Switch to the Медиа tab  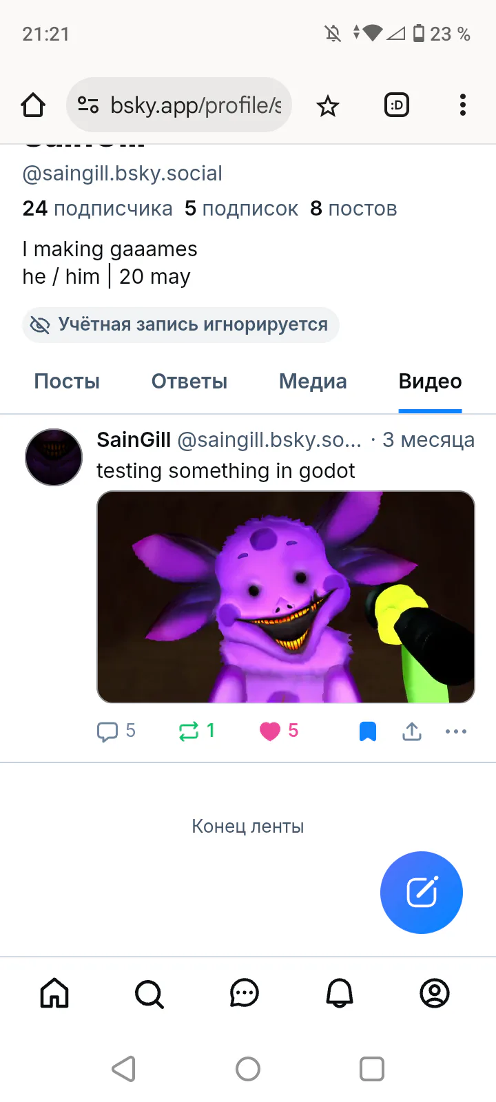pos(313,382)
